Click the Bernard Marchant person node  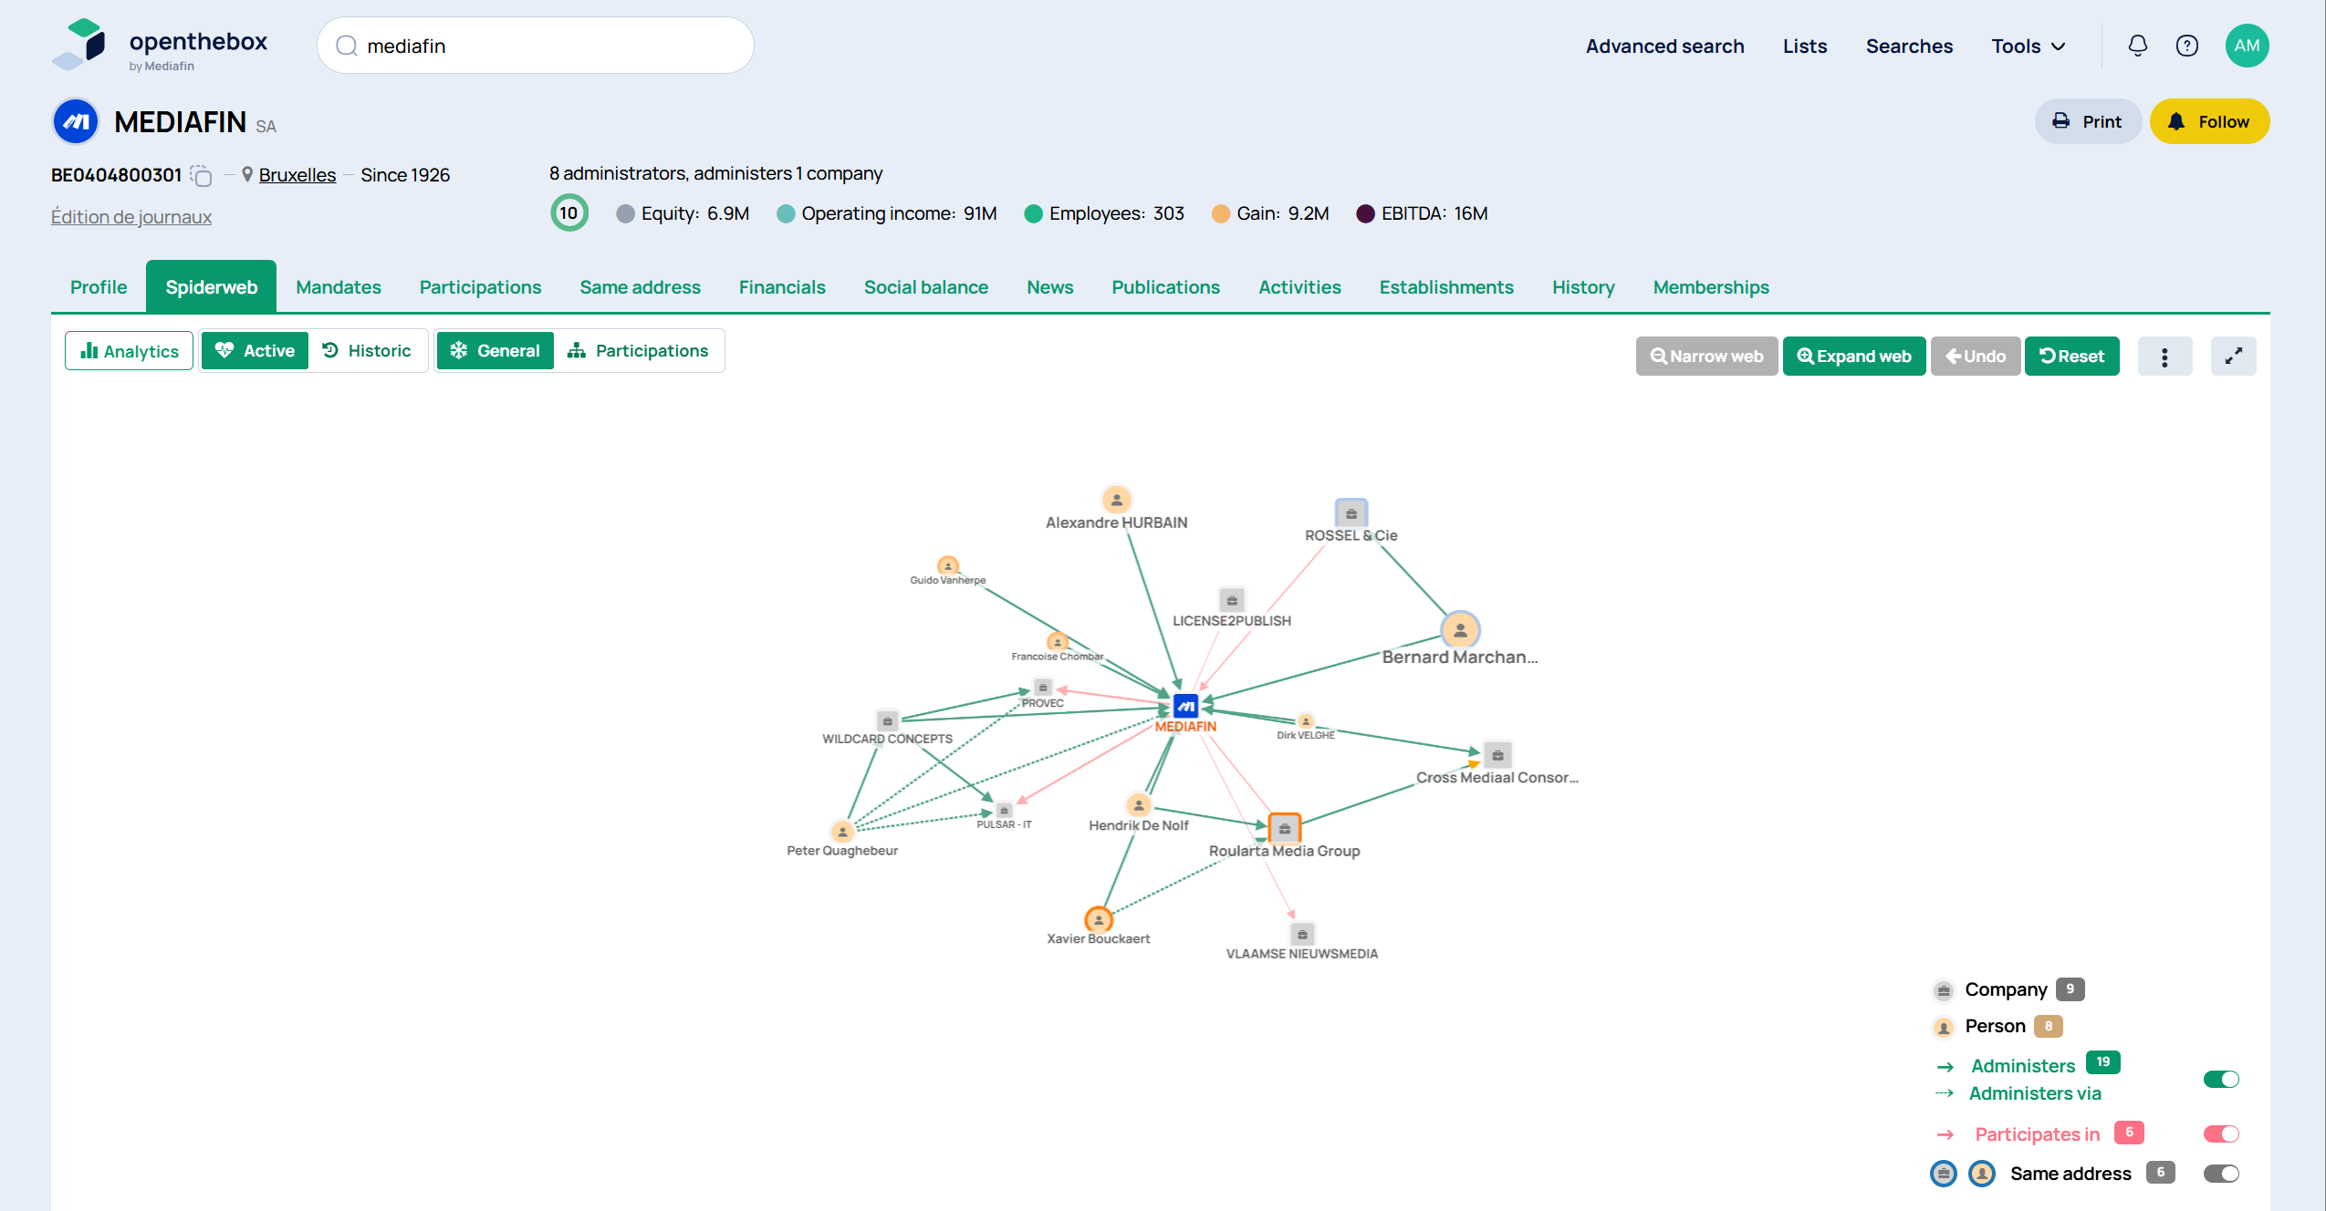1459,630
